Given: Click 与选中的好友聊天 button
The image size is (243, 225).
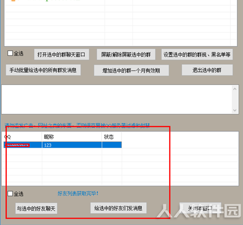Looking at the screenshot, I should [x=36, y=208].
